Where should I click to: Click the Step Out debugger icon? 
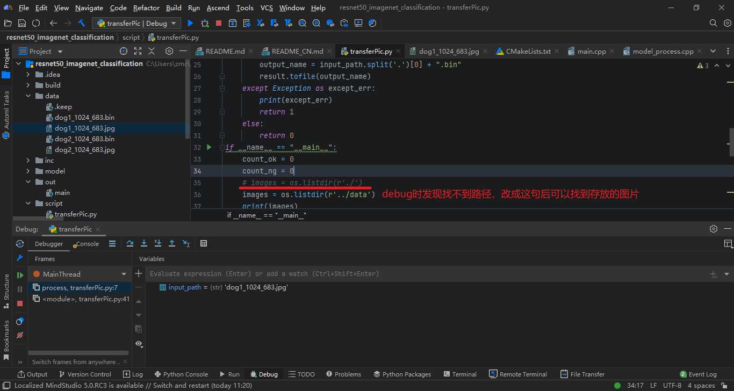pos(172,243)
